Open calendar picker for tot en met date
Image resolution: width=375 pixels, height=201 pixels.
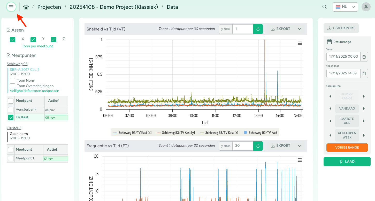(x=364, y=73)
